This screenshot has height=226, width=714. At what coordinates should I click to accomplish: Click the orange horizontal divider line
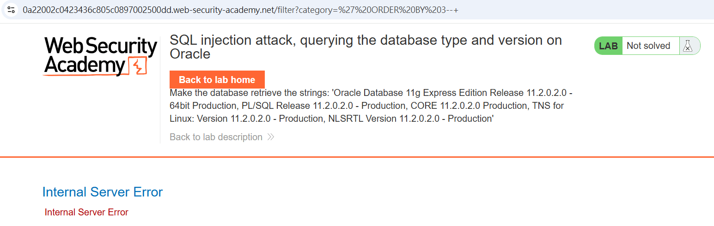tap(357, 157)
